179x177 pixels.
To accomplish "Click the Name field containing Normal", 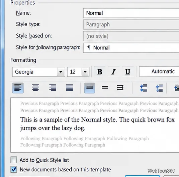I will coord(131,13).
